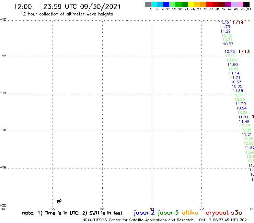Click wave height value 11.58
This screenshot has height=223, width=254.
click(238, 91)
